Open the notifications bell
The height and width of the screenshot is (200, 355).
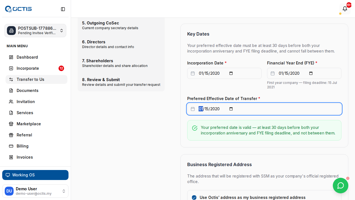tap(345, 9)
